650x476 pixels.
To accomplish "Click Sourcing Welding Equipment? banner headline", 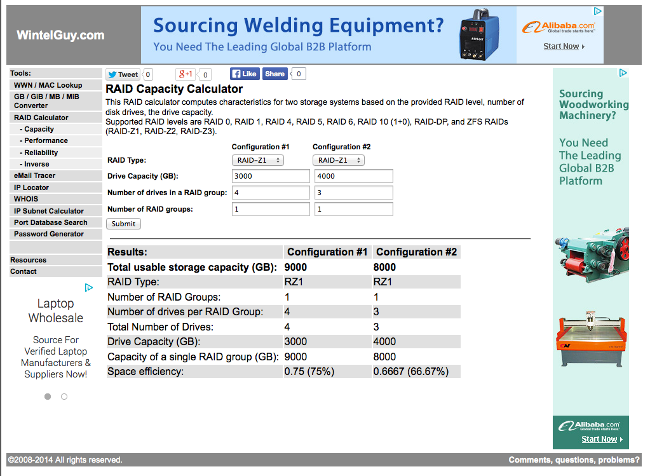I will pos(299,25).
